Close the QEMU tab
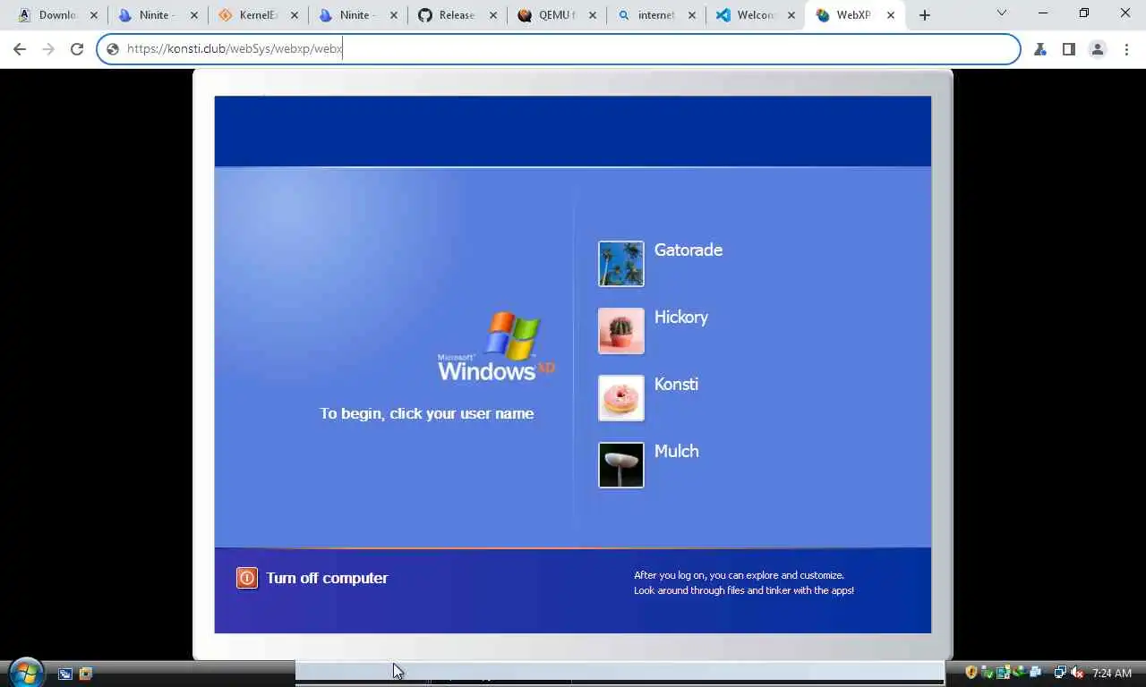Viewport: 1146px width, 687px height. (x=593, y=15)
